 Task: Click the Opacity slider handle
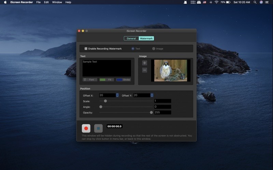click(151, 113)
